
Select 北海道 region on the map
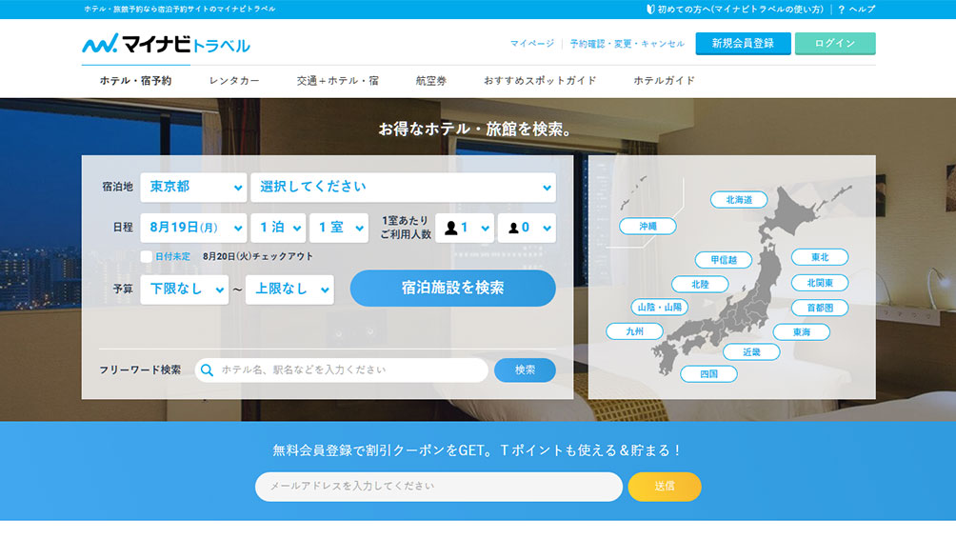tap(739, 200)
